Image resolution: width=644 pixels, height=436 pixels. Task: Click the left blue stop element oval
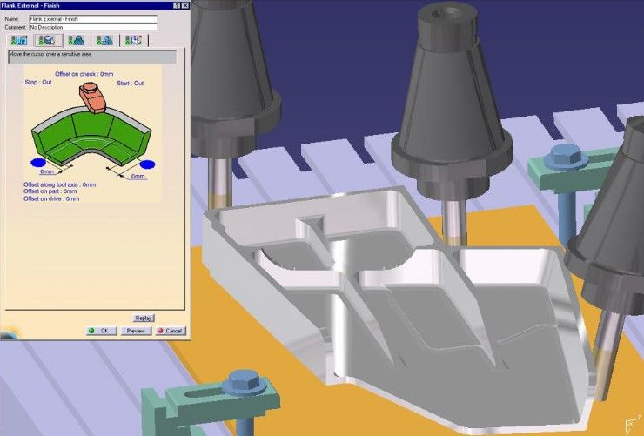(x=38, y=163)
